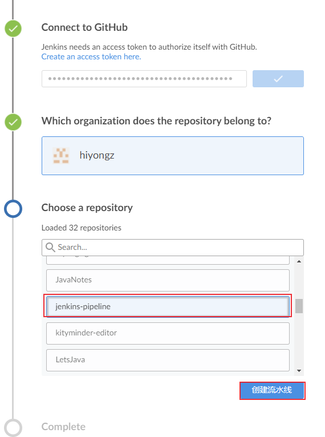
Task: Click the checkmark confirm token button
Action: pos(278,79)
